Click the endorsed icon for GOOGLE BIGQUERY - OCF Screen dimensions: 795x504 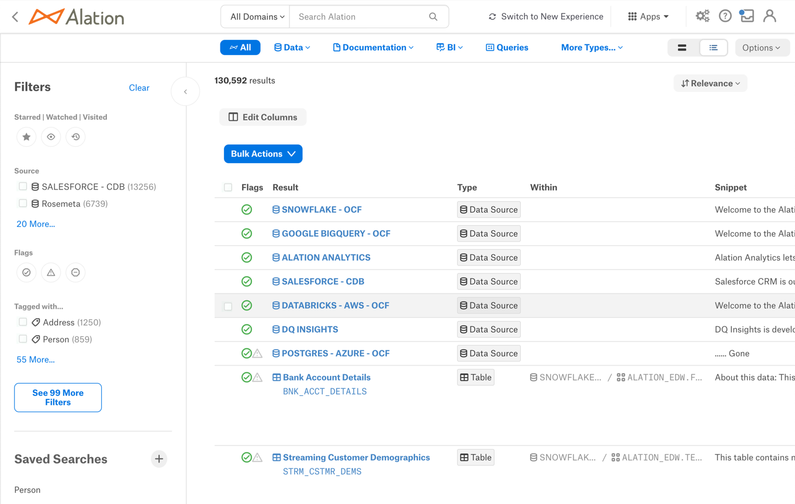click(x=247, y=233)
